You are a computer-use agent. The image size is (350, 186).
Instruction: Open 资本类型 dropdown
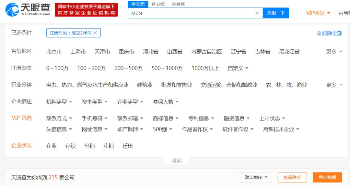click(x=94, y=102)
